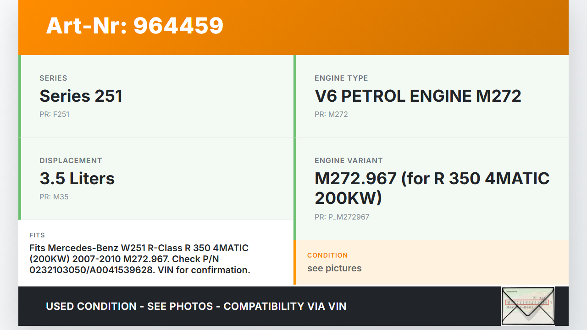Click the 'see pictures' condition text
This screenshot has width=587, height=330.
(x=334, y=268)
